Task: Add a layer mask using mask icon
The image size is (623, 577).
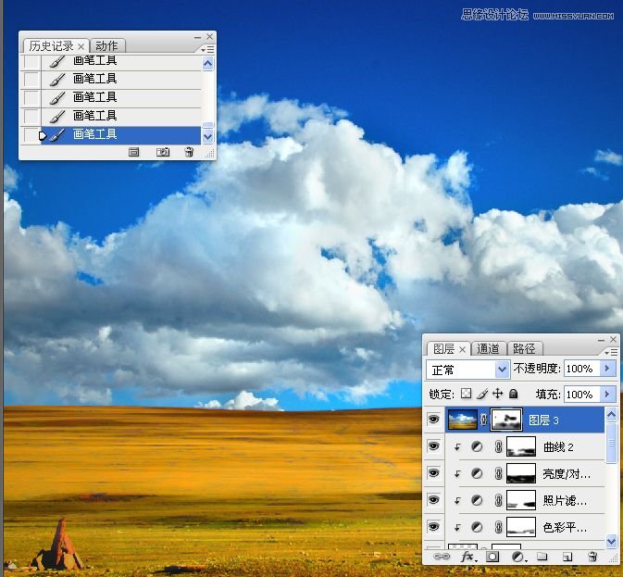Action: 492,557
